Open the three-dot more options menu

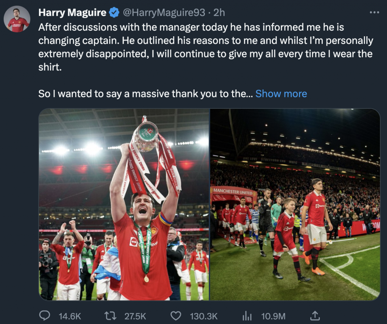coord(374,12)
